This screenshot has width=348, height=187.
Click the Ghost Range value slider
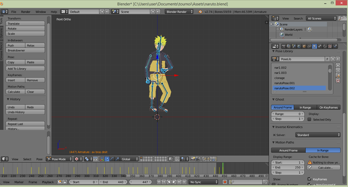[288, 114]
